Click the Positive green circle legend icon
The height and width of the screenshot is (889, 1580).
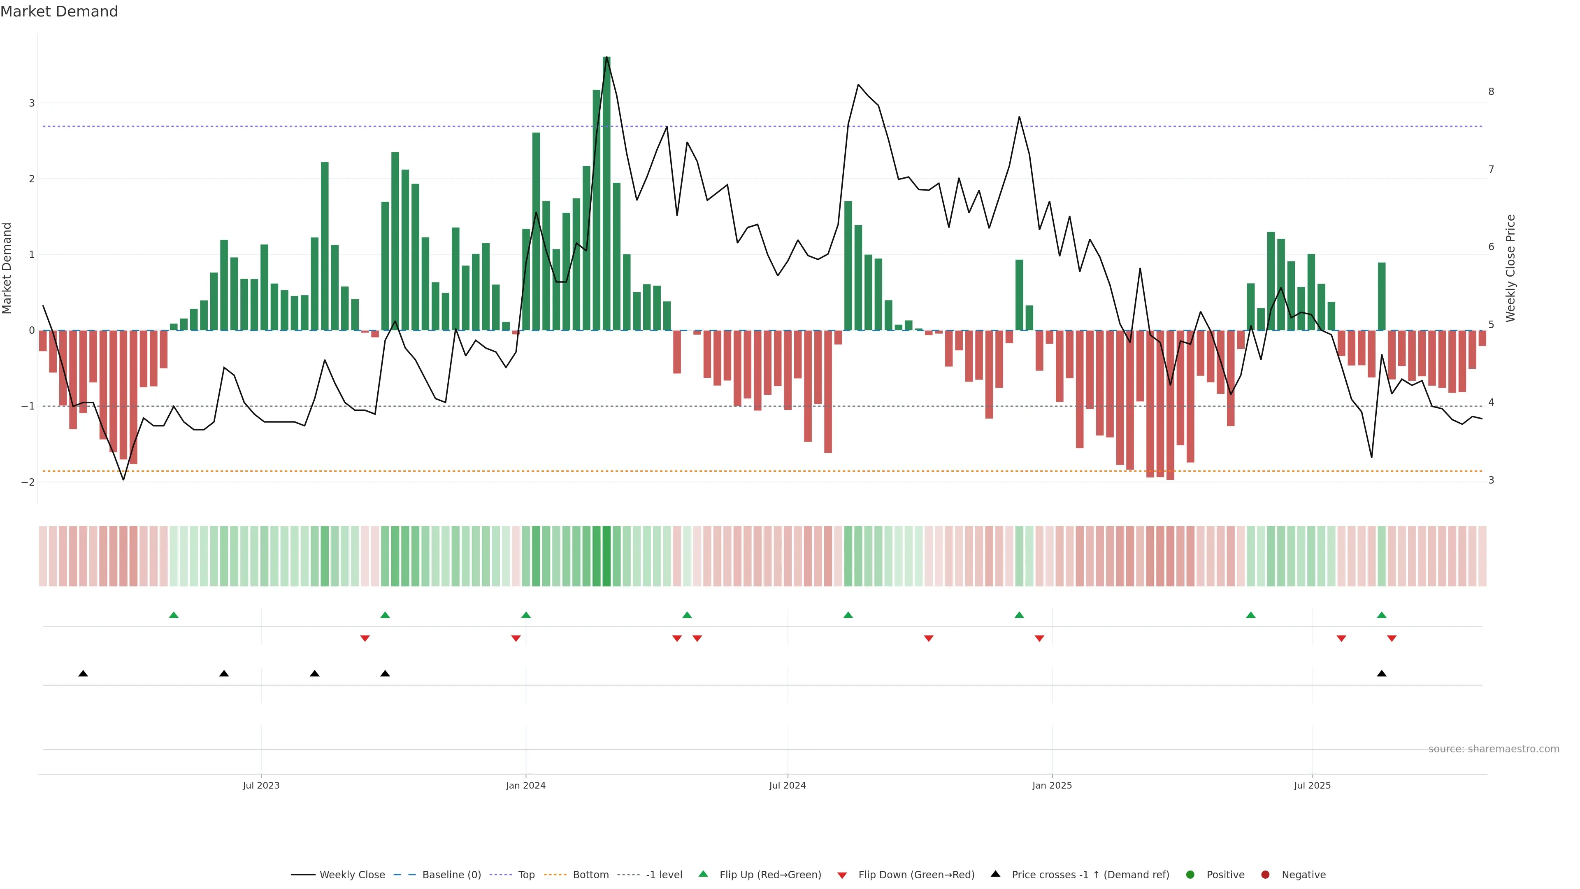pos(1190,875)
